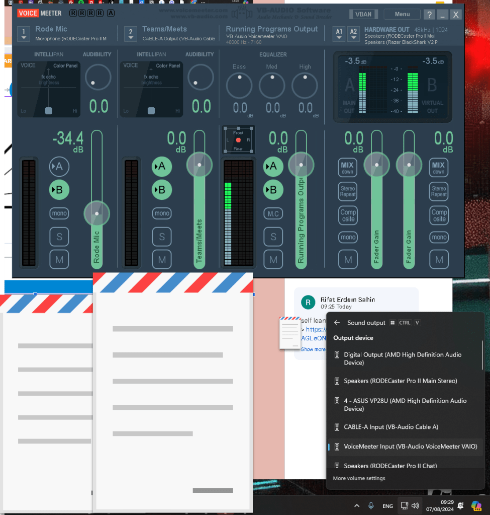Mute bus B output
Viewport: 490px width, 515px height.
439,260
